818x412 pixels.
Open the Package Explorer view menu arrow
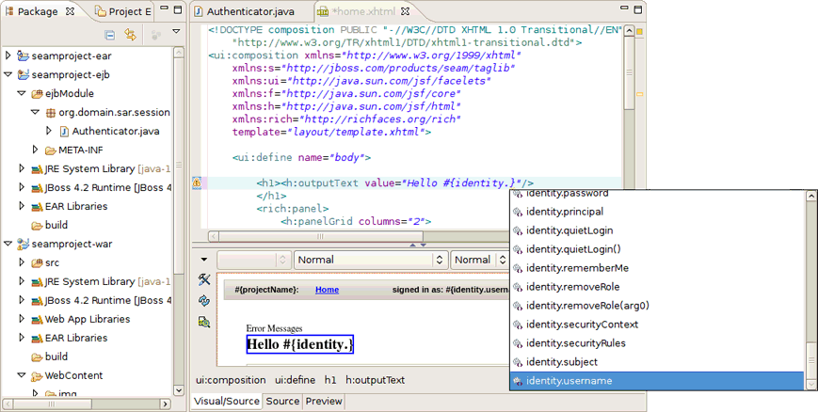pos(176,31)
